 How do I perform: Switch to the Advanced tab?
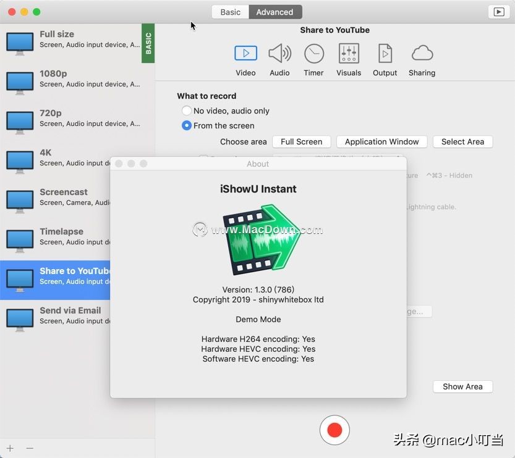coord(275,12)
